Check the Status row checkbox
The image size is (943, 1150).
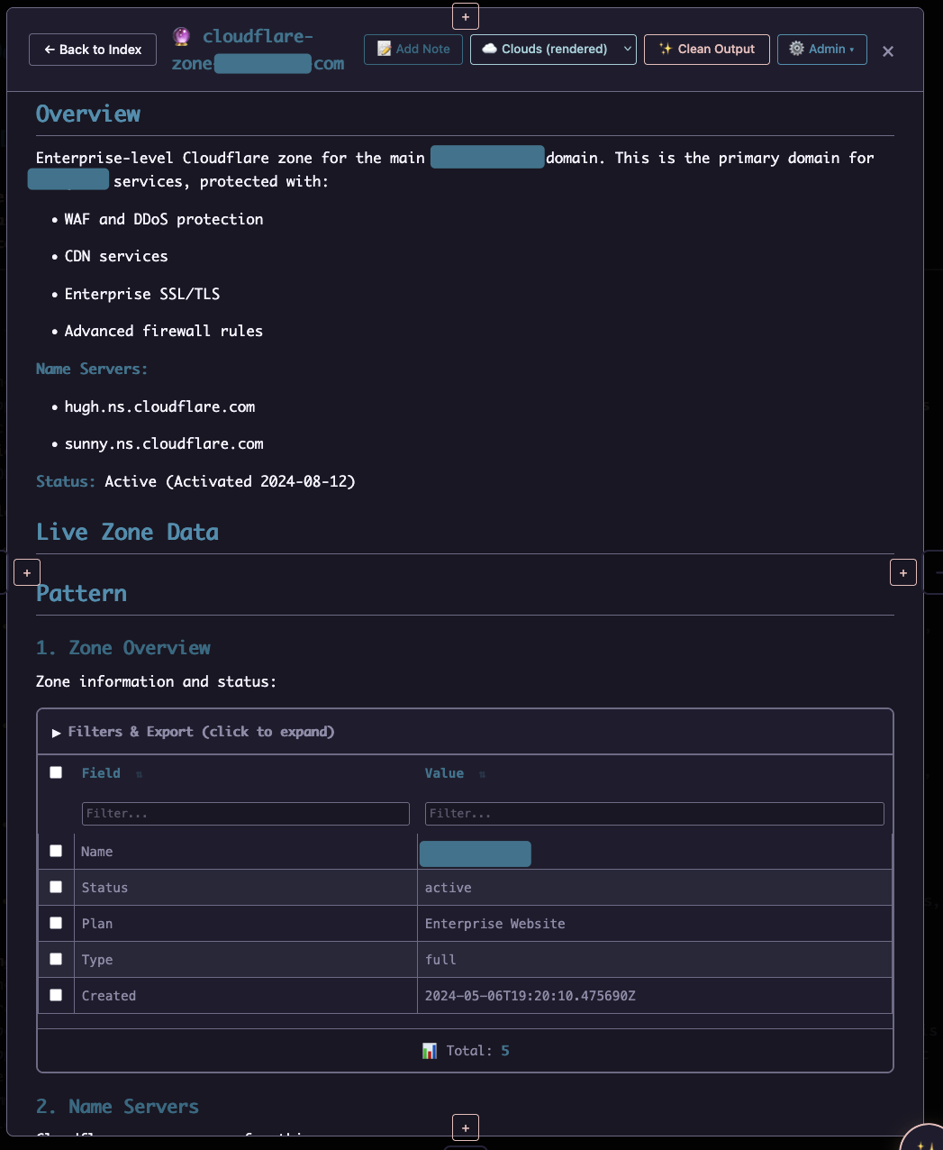click(56, 887)
